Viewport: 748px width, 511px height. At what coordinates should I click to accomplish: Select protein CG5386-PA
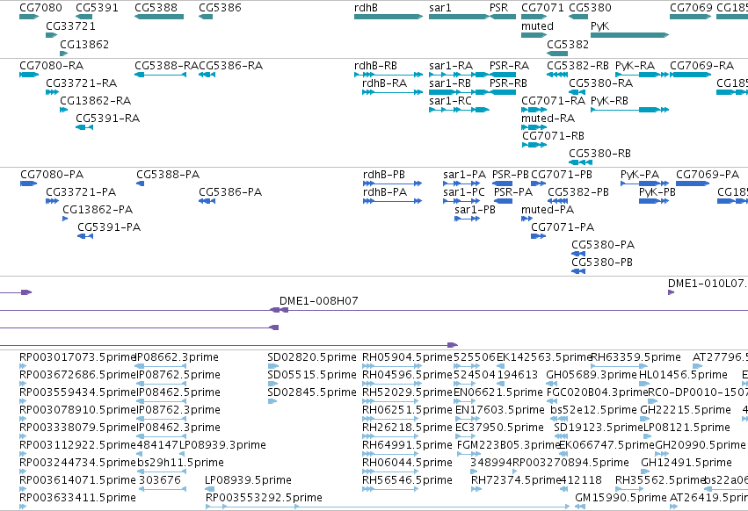[230, 192]
